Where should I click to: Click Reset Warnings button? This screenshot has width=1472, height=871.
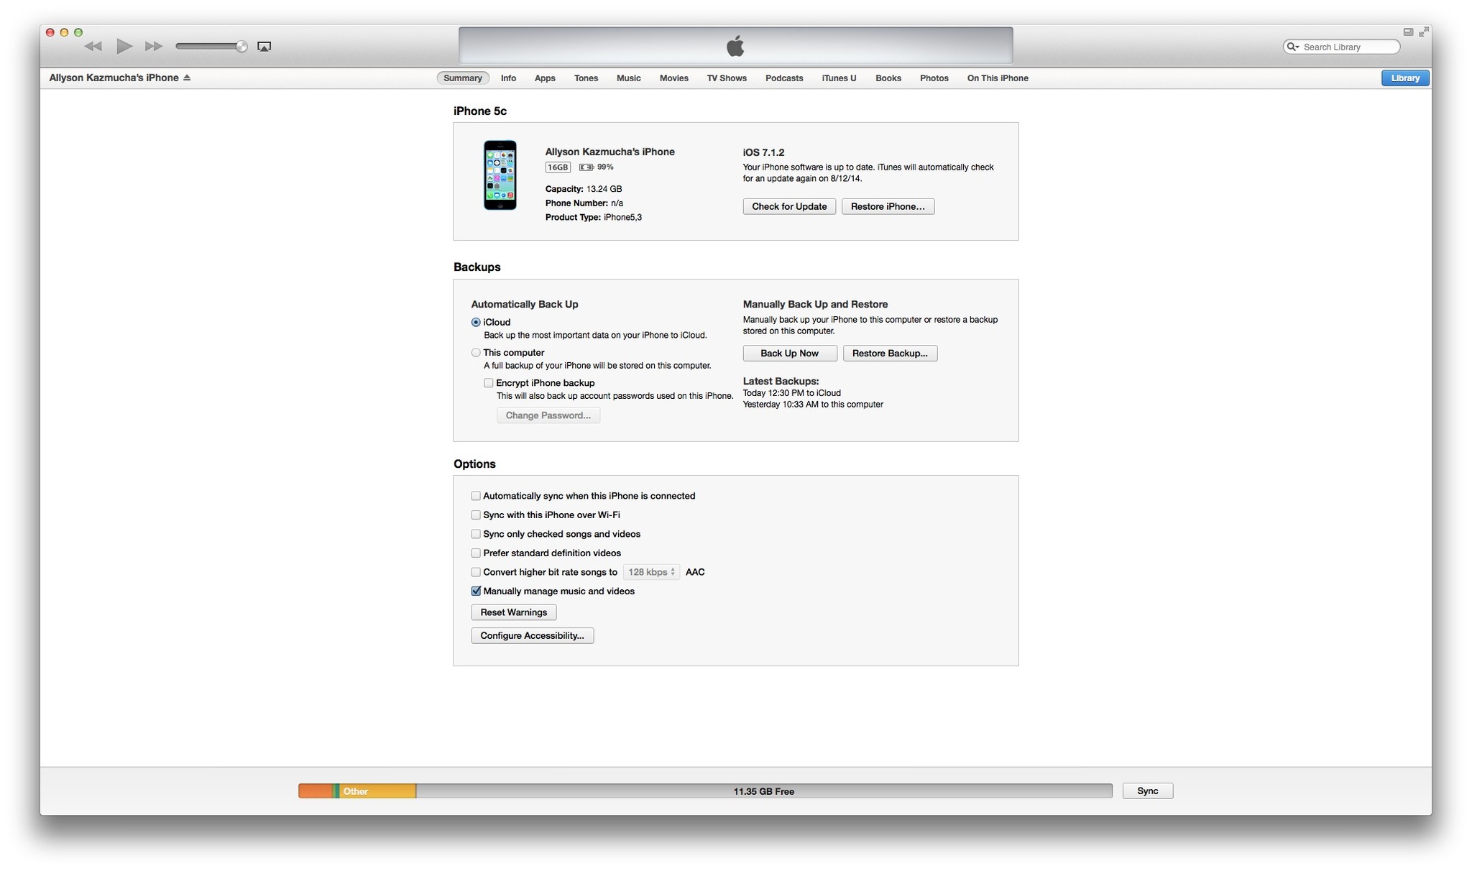514,612
